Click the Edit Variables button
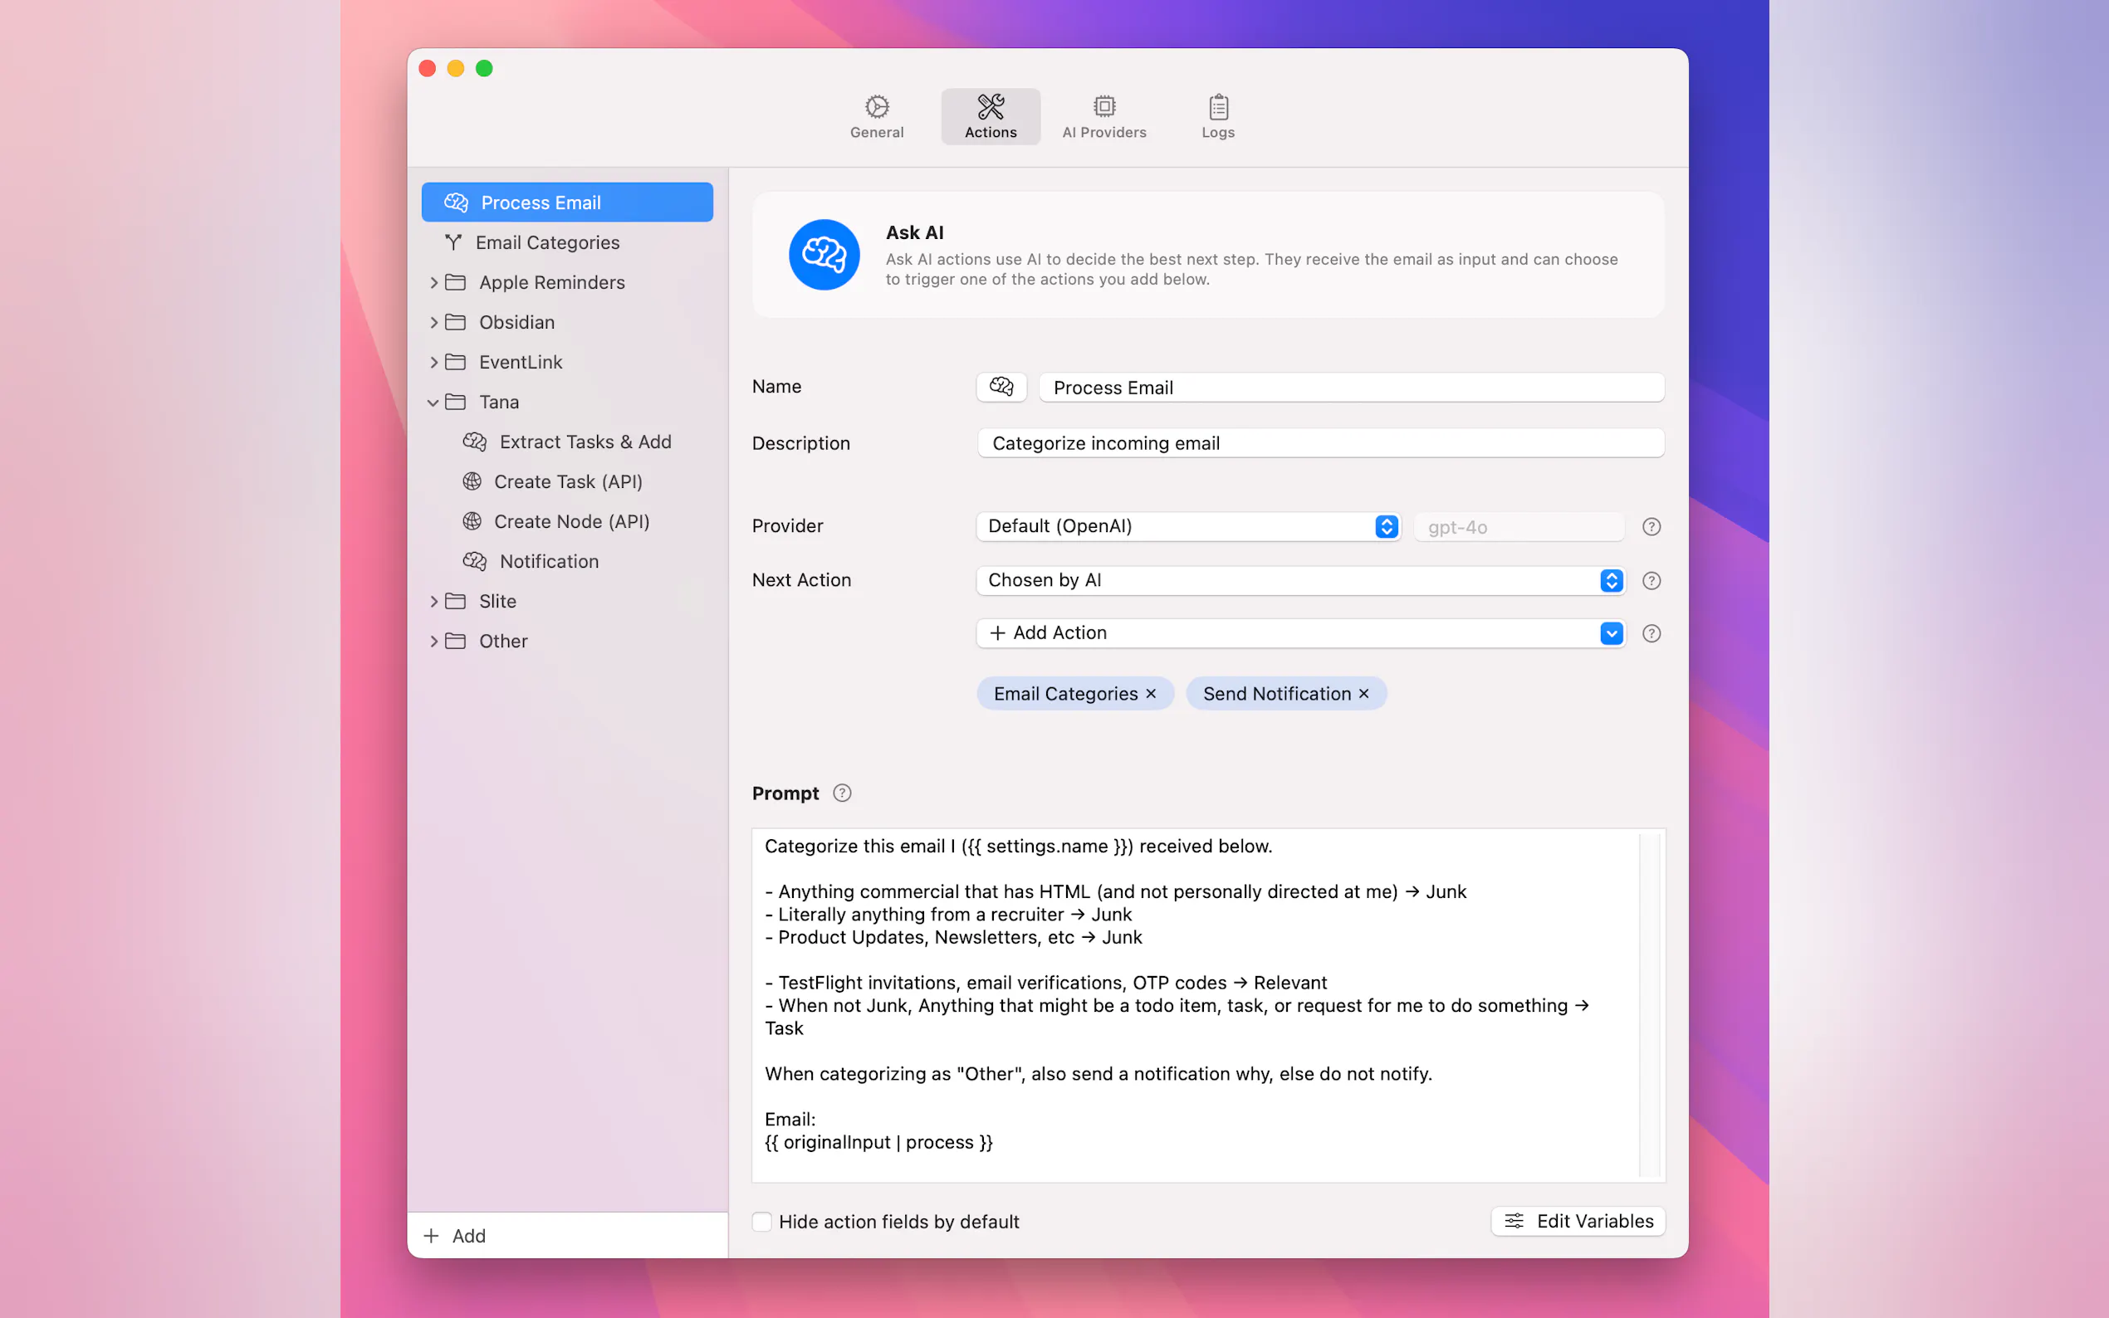This screenshot has height=1318, width=2109. (x=1577, y=1221)
